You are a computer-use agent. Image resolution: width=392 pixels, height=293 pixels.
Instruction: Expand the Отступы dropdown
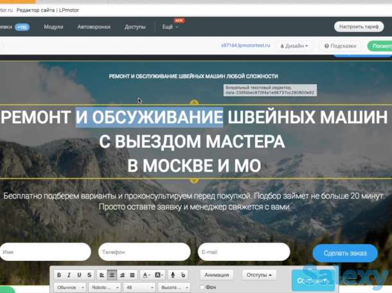click(x=259, y=275)
